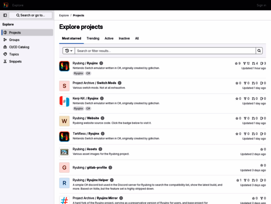The width and height of the screenshot is (271, 204).
Task: Switch to the Most starred tab
Action: point(71,39)
